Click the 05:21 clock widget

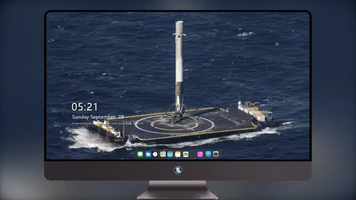[84, 107]
